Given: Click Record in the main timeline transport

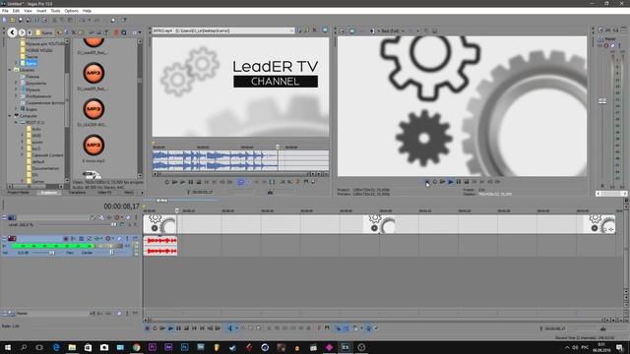Looking at the screenshot, I should tap(147, 328).
